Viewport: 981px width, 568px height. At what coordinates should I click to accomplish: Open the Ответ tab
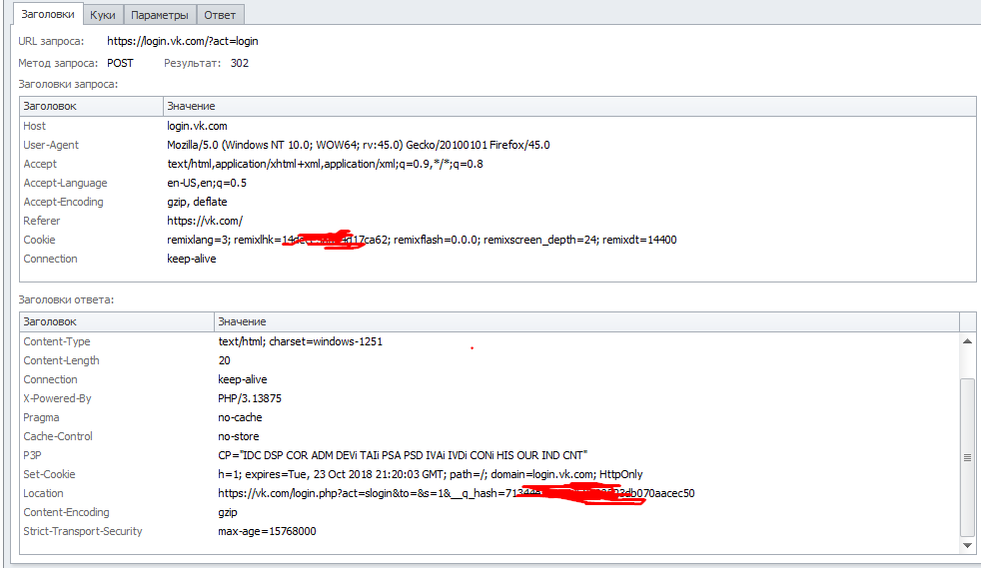click(220, 14)
